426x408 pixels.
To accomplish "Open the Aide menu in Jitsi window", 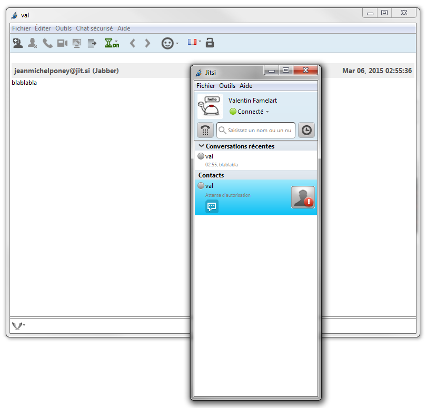I will [x=246, y=86].
